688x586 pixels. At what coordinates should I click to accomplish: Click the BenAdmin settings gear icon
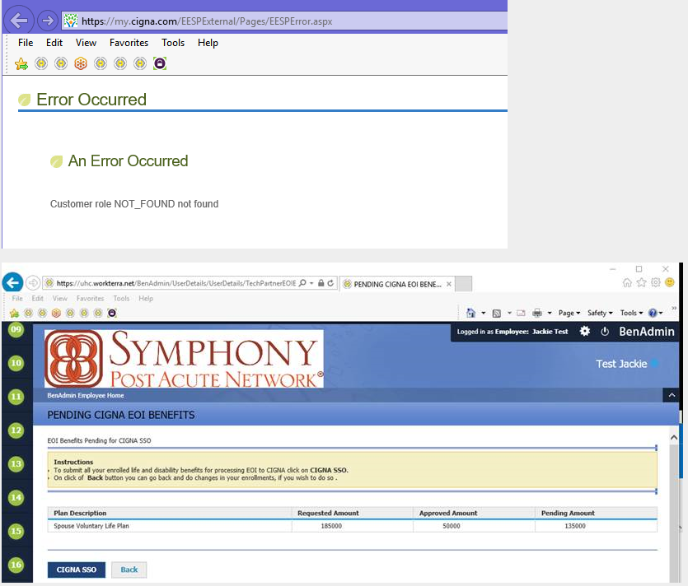pos(585,331)
